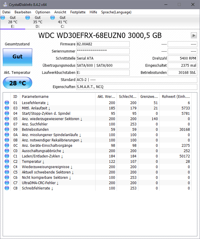200x239 pixels.
Task: Click the Eigenschaften field S.M.A.R.T., NCQ
Action: [x=137, y=87]
